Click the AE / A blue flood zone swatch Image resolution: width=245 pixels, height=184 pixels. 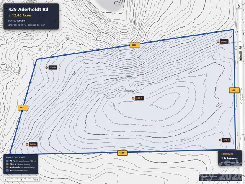(7, 161)
